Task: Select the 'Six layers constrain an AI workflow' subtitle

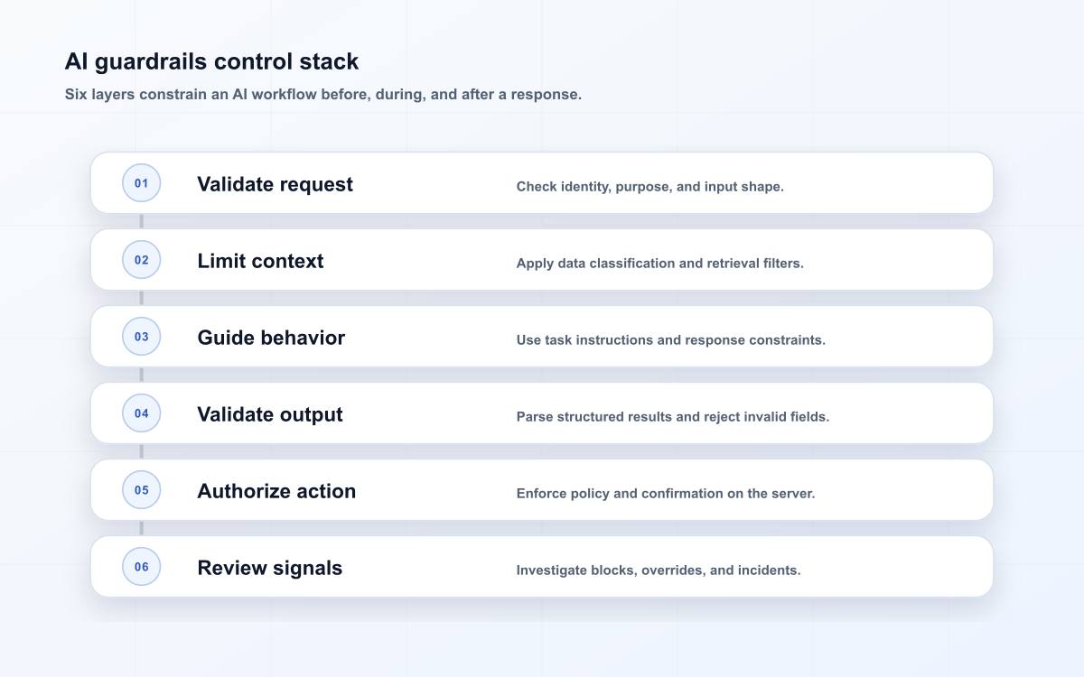Action: 323,94
